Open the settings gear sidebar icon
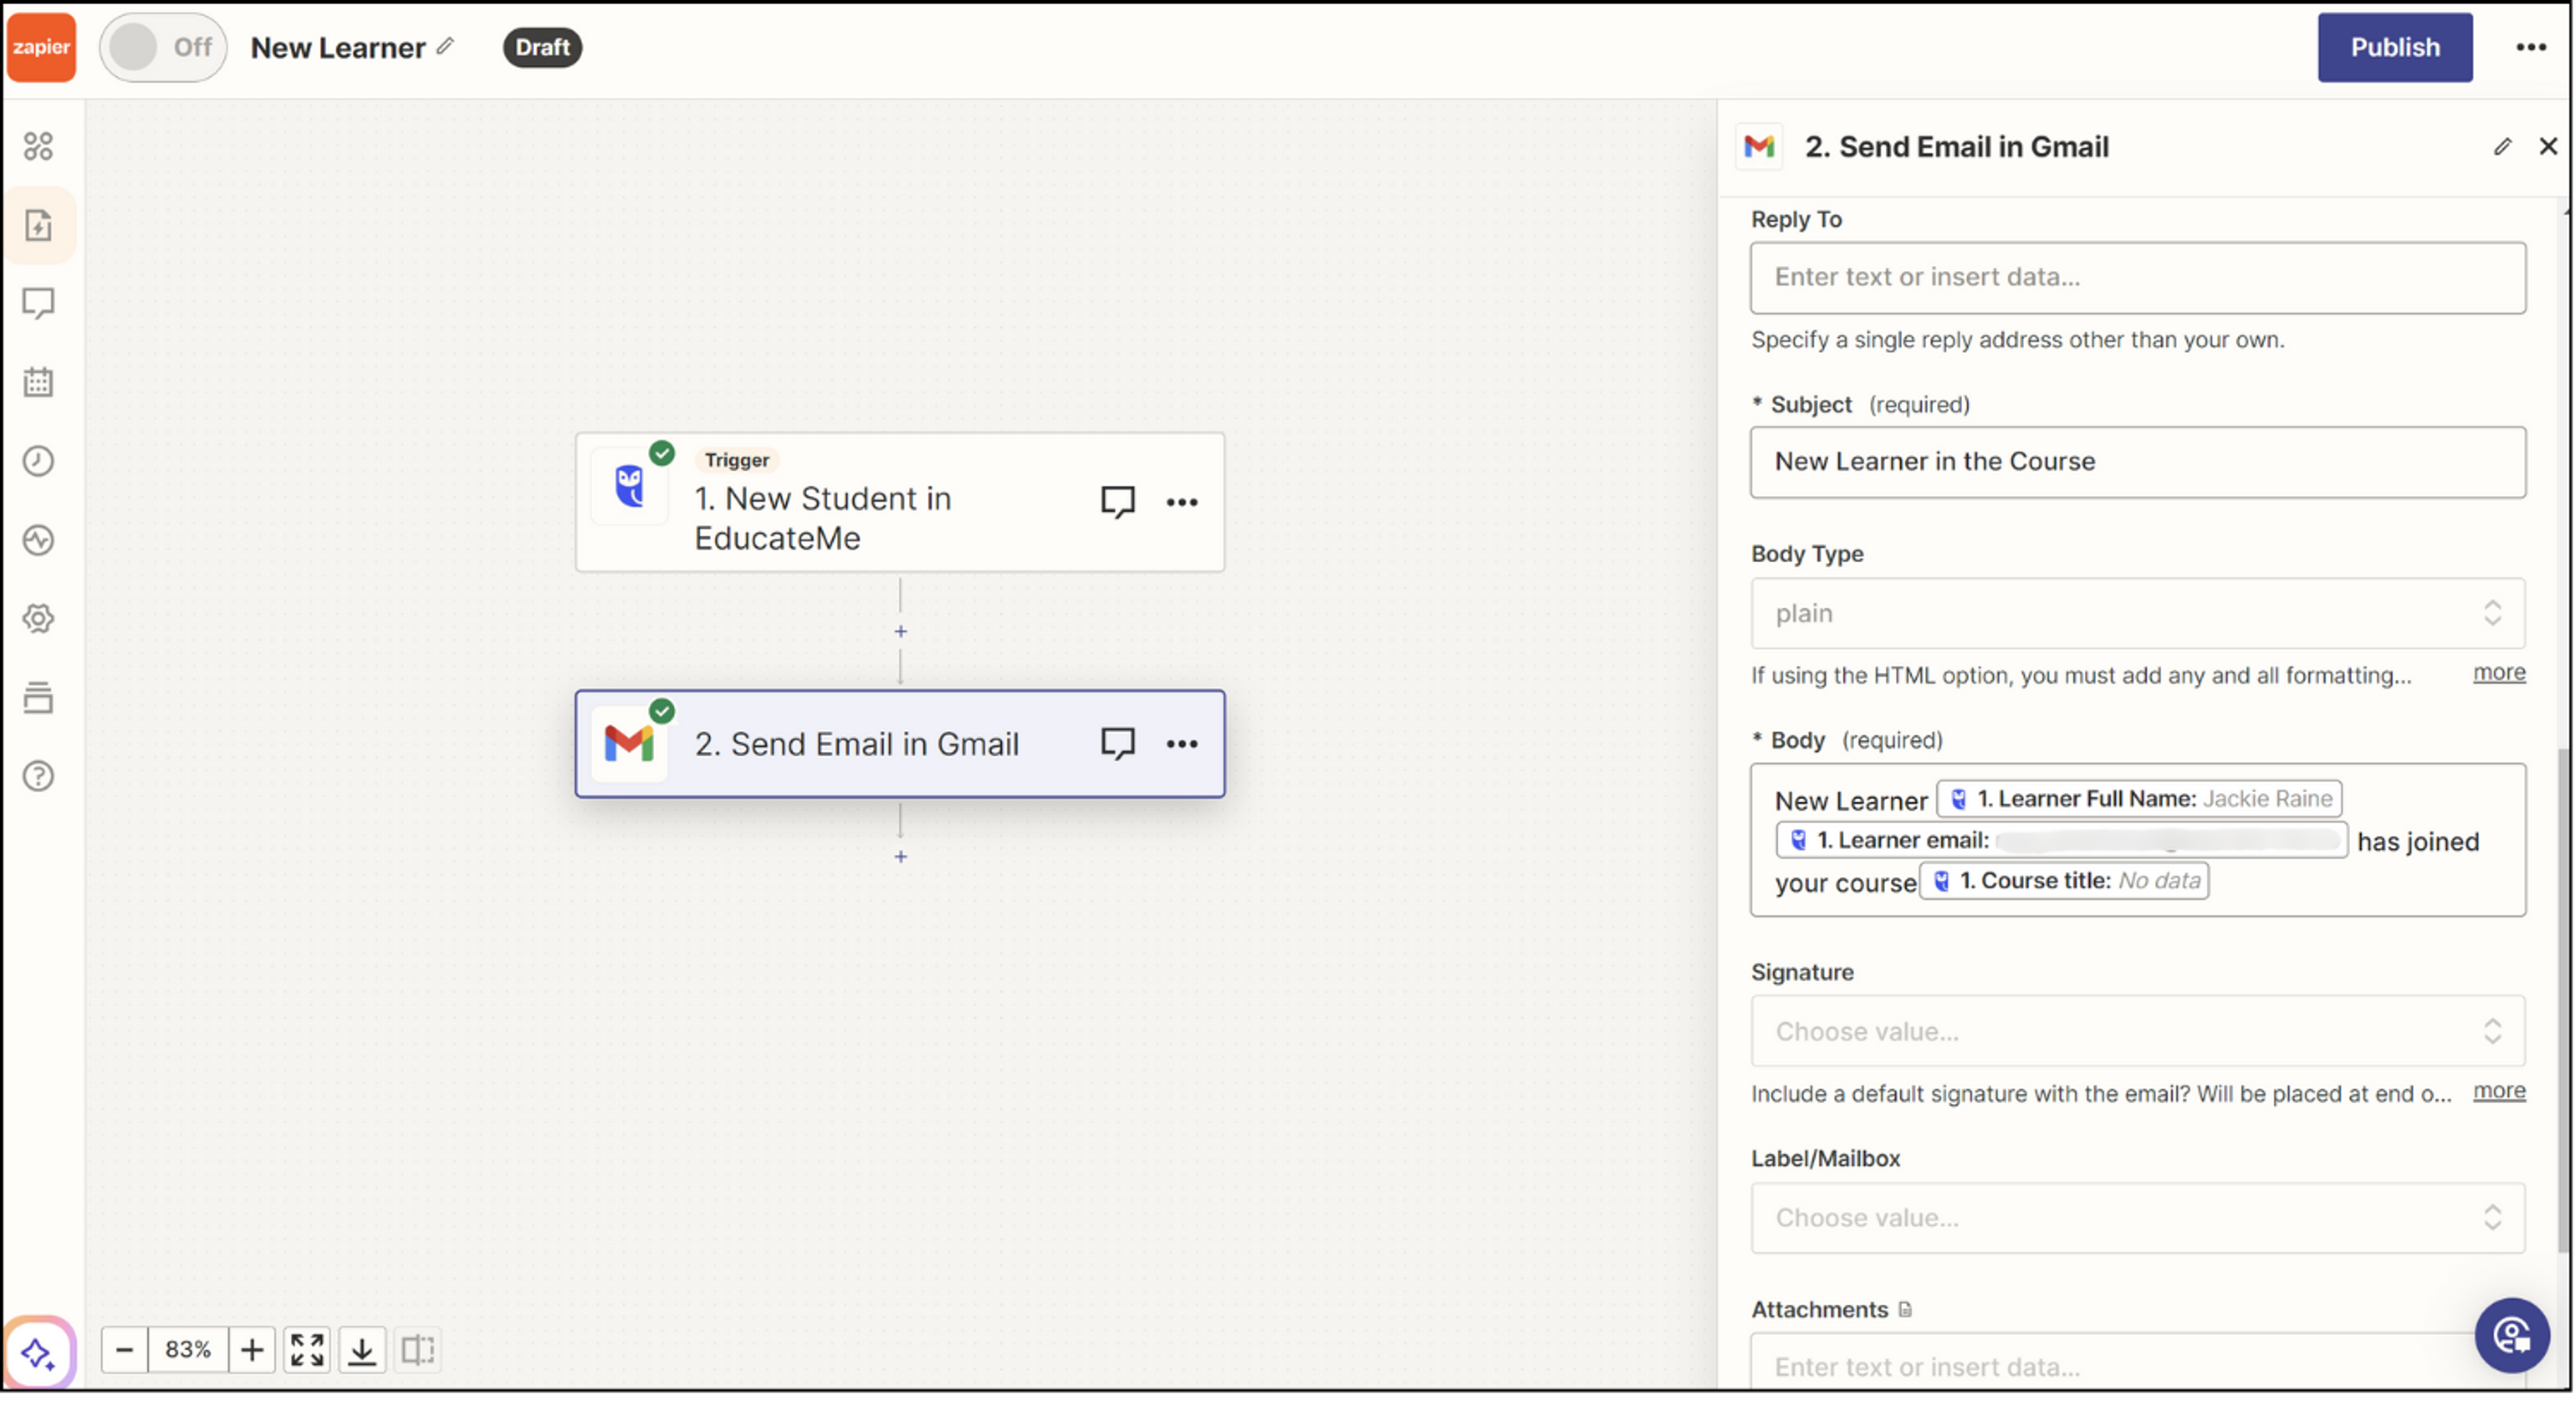Image resolution: width=2576 pixels, height=1401 pixels. point(38,618)
